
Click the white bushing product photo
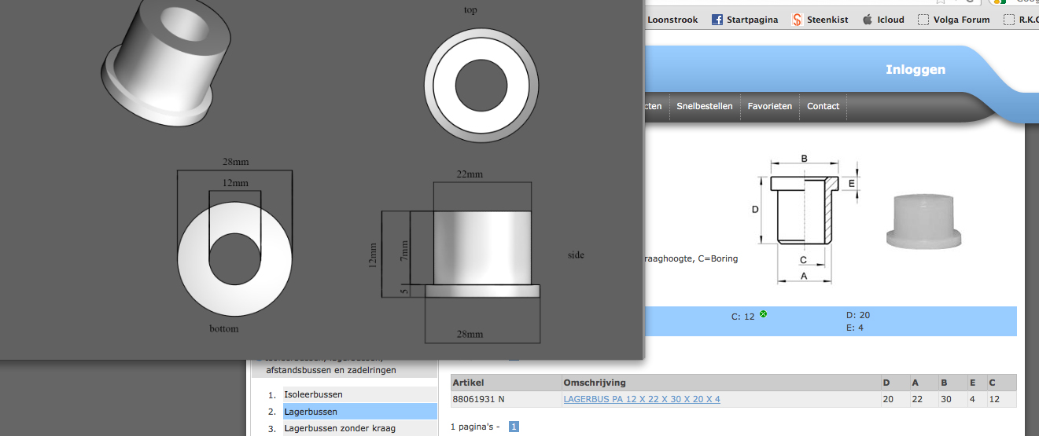(925, 221)
